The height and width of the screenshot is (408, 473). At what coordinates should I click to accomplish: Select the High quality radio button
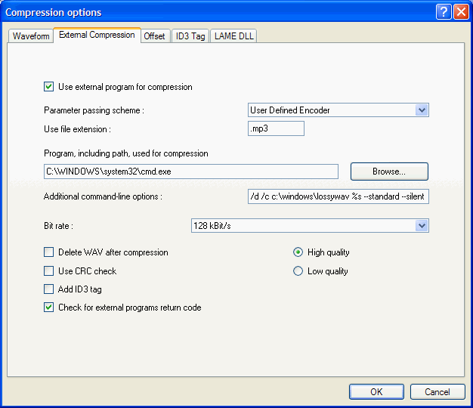(298, 252)
